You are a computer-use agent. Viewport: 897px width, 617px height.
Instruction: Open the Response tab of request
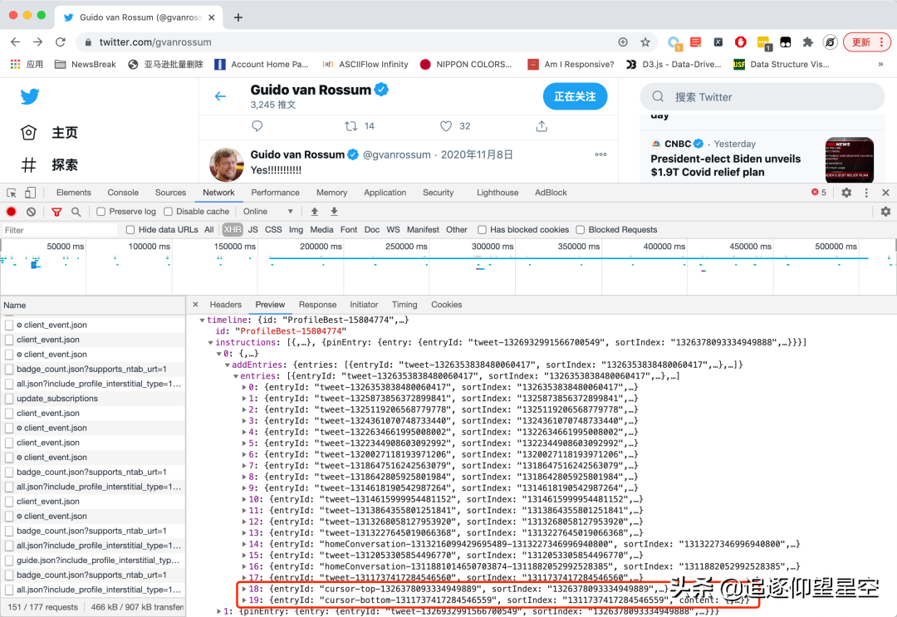coord(317,305)
